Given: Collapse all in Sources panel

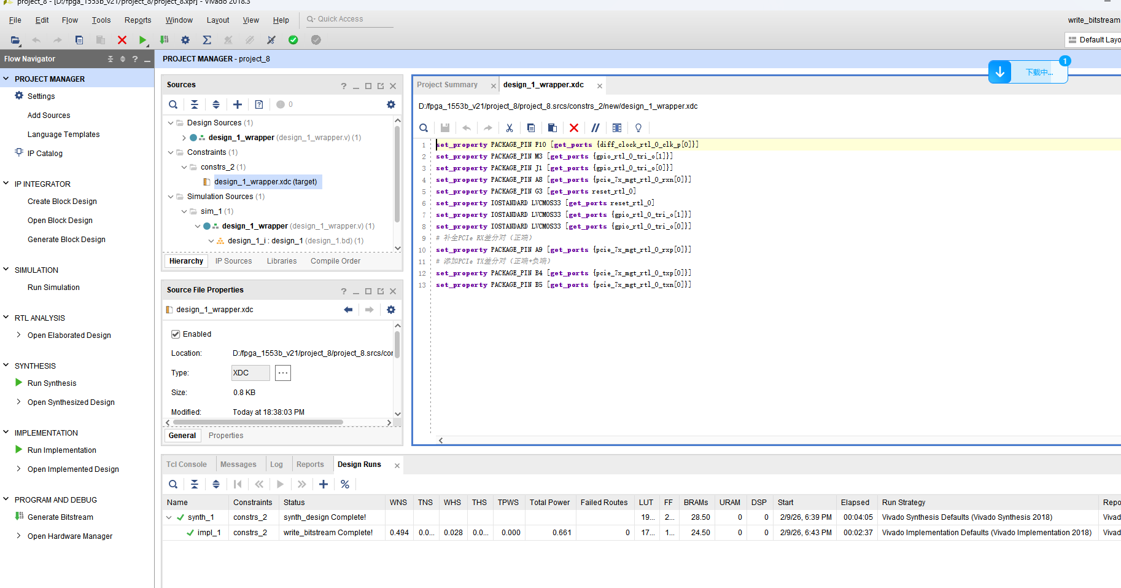Looking at the screenshot, I should pos(195,104).
